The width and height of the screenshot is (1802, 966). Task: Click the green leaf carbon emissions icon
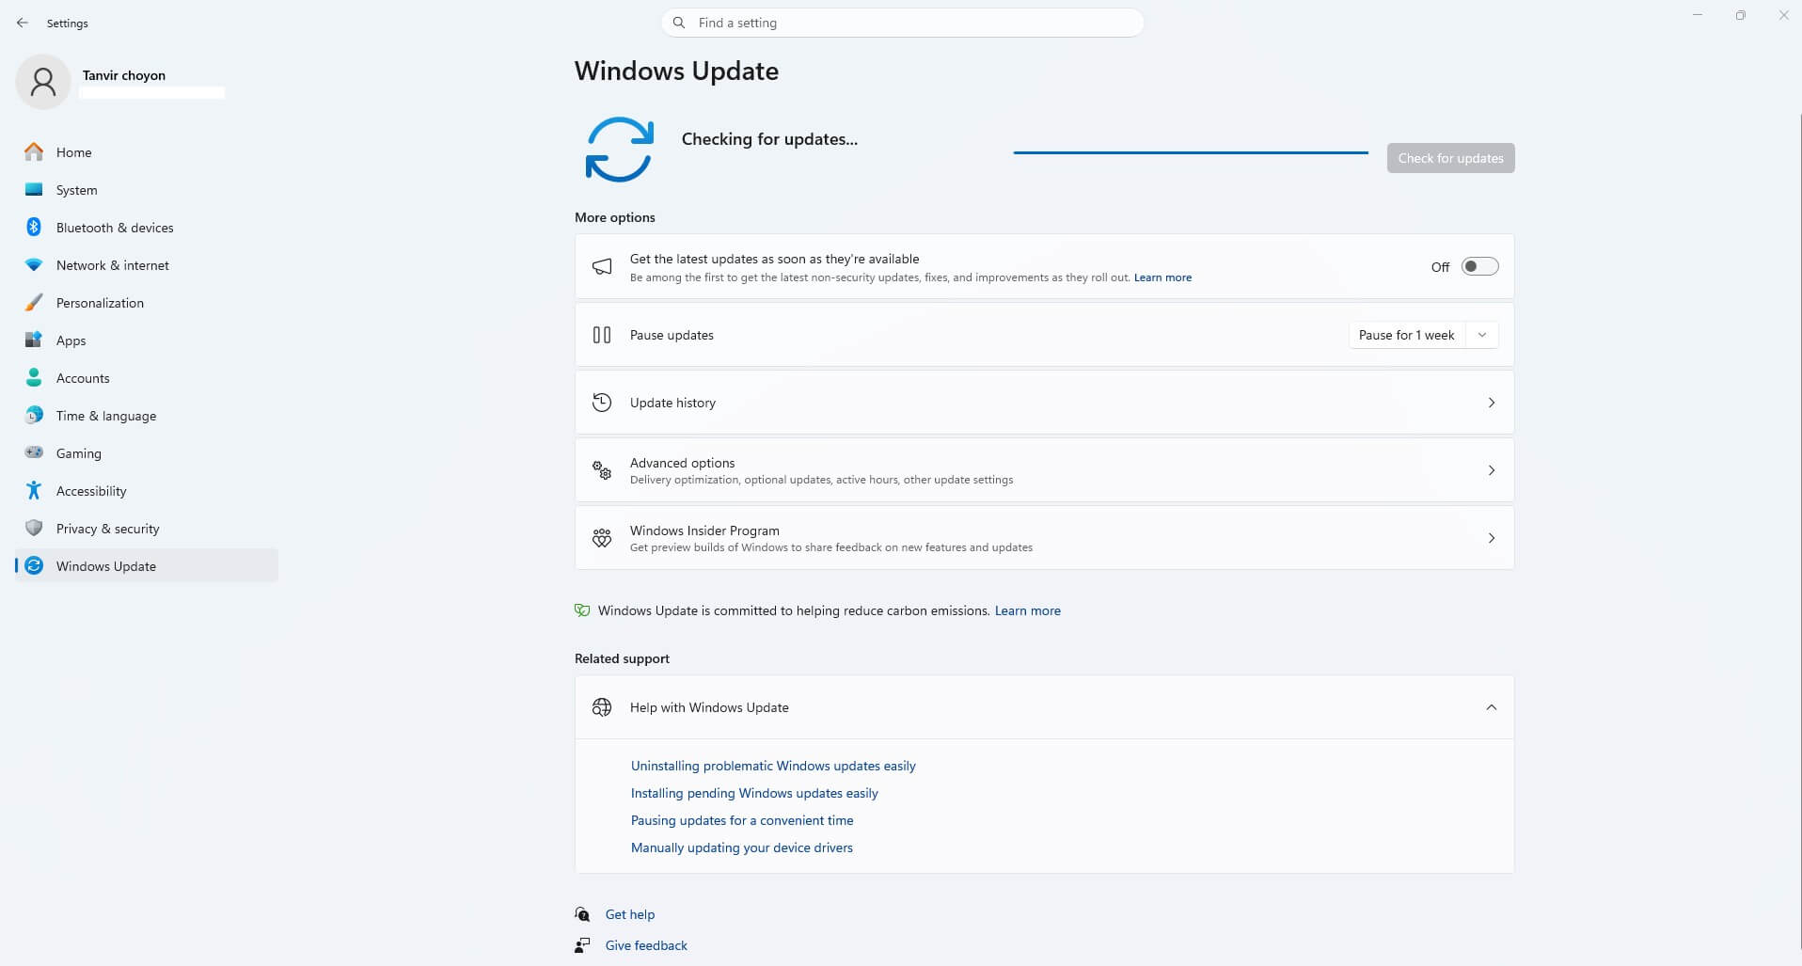[x=582, y=610]
